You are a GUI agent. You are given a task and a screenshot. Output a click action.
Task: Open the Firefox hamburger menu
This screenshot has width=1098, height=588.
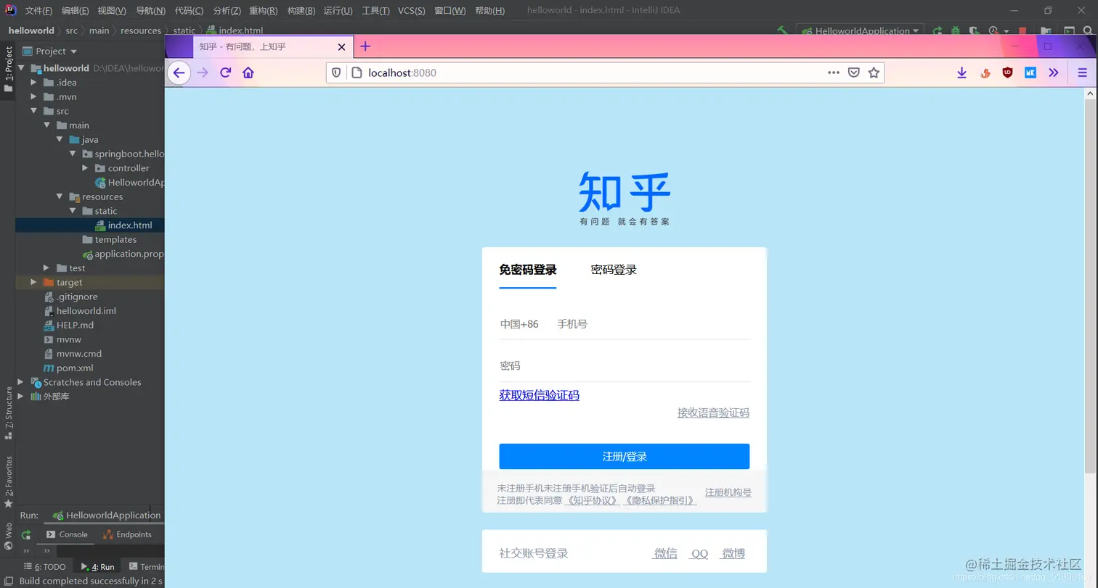[1083, 73]
